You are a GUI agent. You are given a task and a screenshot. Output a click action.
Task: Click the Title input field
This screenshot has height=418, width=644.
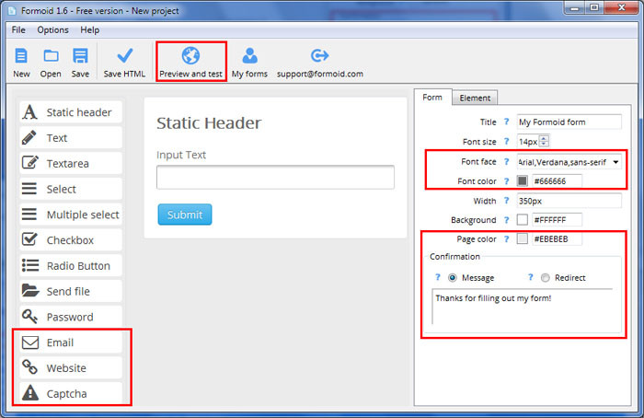click(x=569, y=122)
